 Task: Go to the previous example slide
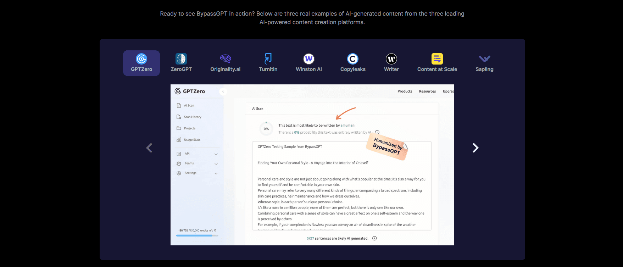coord(149,148)
